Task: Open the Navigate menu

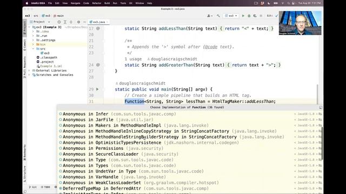Action: [76, 3]
